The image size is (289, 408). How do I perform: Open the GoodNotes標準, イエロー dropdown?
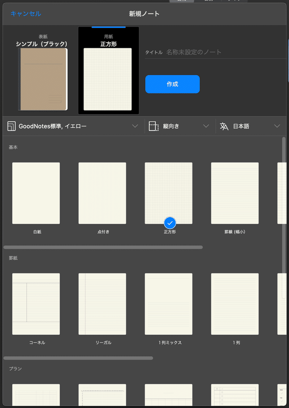73,126
